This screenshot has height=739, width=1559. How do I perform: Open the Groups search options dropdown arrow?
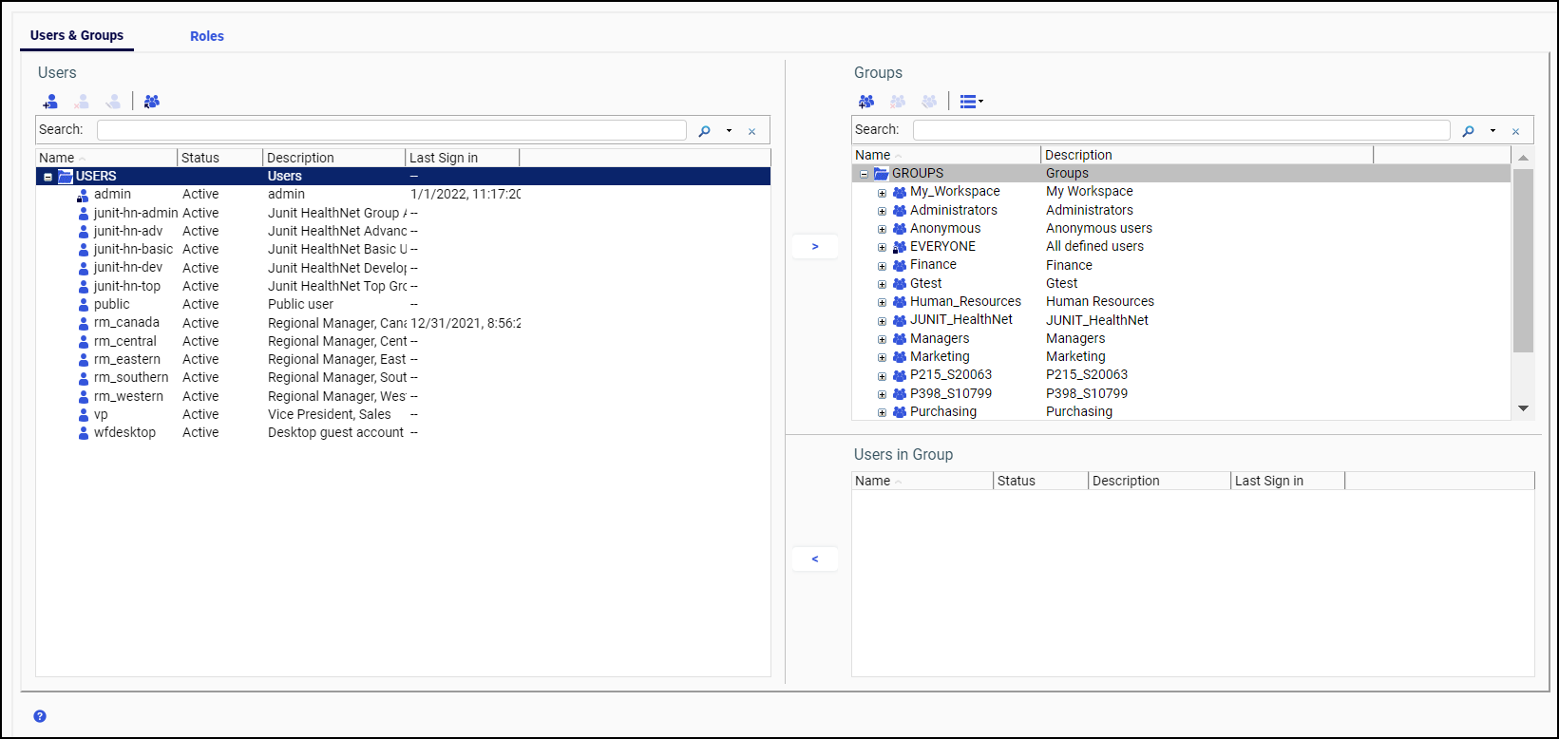pos(1492,131)
